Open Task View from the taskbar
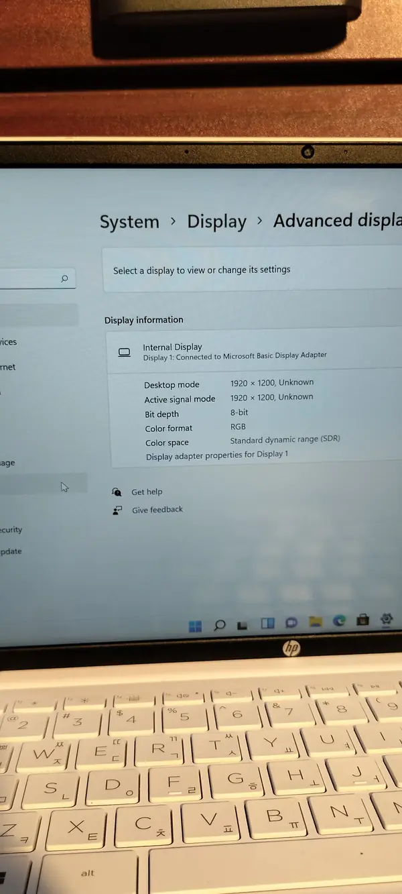 point(243,624)
